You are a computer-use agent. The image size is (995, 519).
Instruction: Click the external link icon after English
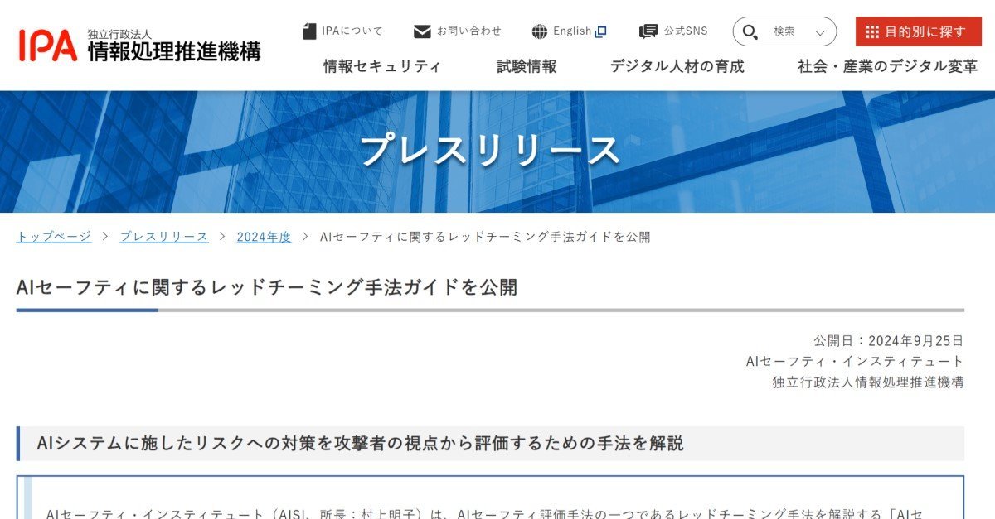click(601, 31)
